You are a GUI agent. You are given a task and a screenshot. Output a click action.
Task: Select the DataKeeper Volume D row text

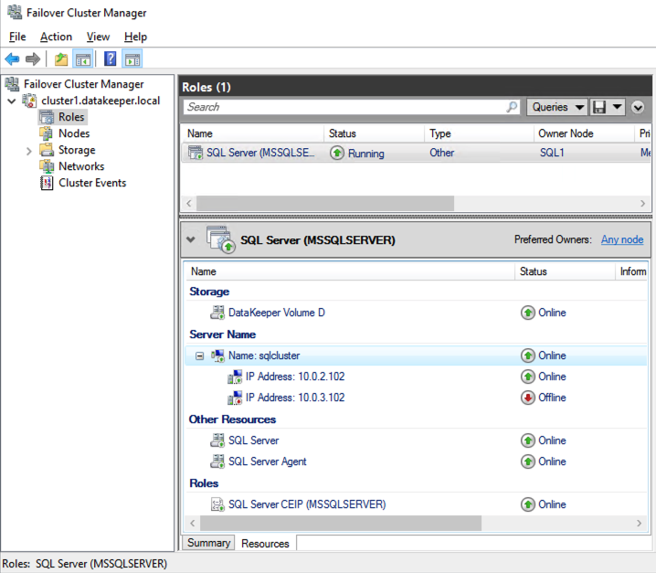tap(277, 313)
